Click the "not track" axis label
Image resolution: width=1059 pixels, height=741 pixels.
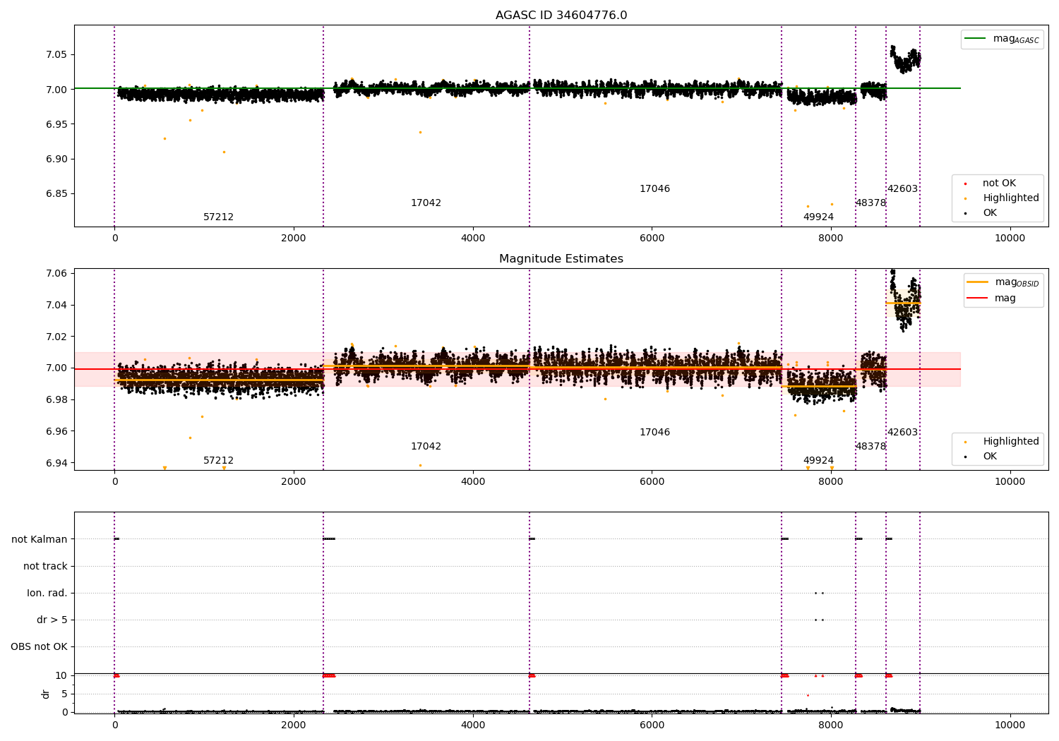(45, 567)
